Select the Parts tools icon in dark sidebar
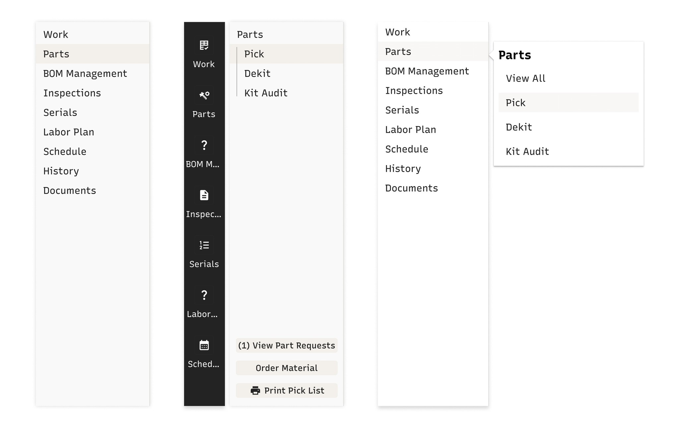 point(204,95)
